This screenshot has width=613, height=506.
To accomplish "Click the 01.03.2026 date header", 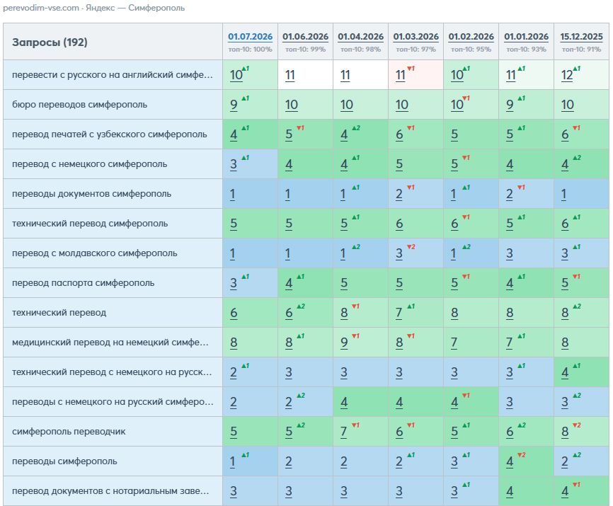I will [416, 37].
